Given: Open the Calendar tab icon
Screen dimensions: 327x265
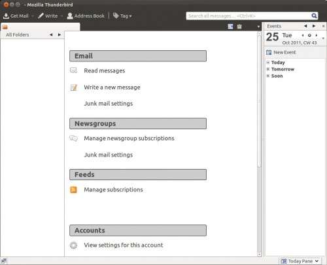Looking at the screenshot, I should click(x=230, y=27).
